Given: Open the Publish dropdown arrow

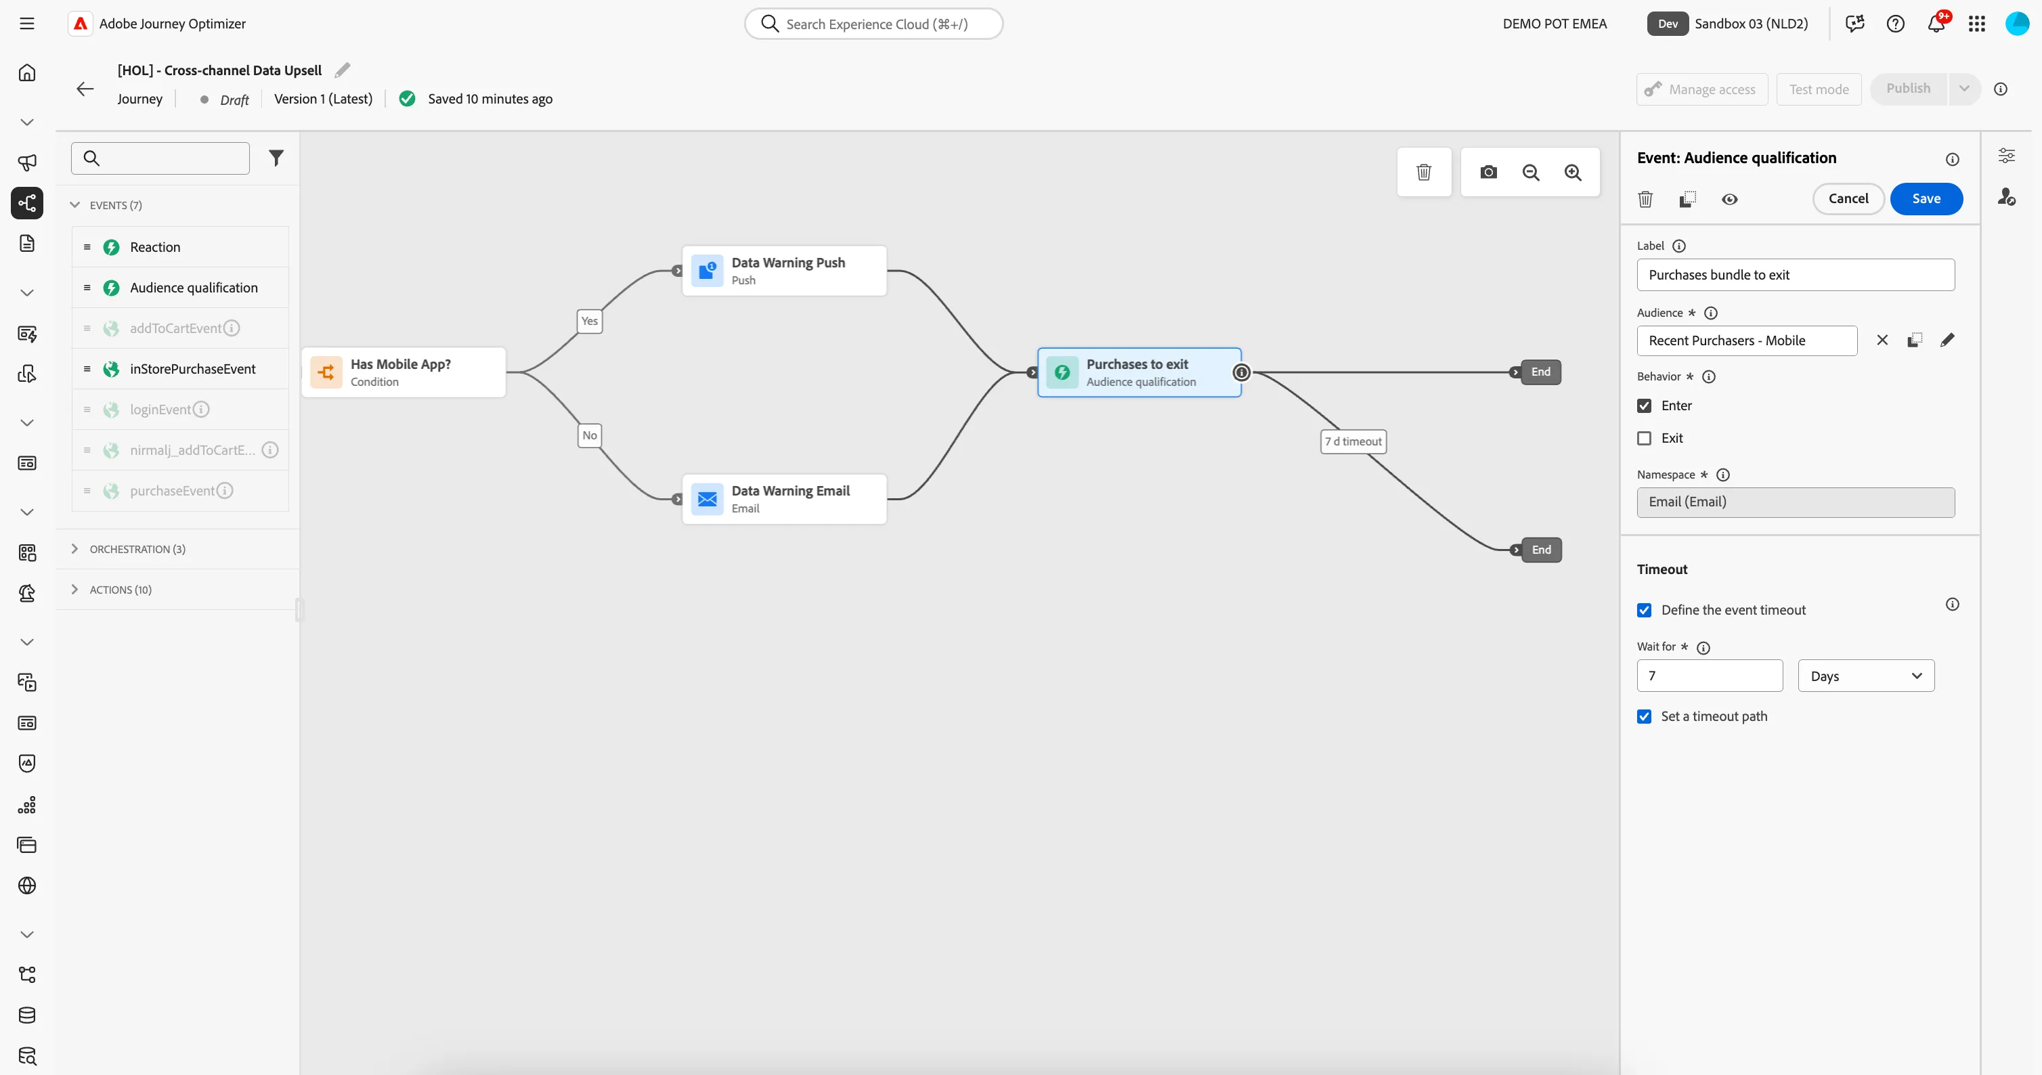Looking at the screenshot, I should pos(1964,89).
